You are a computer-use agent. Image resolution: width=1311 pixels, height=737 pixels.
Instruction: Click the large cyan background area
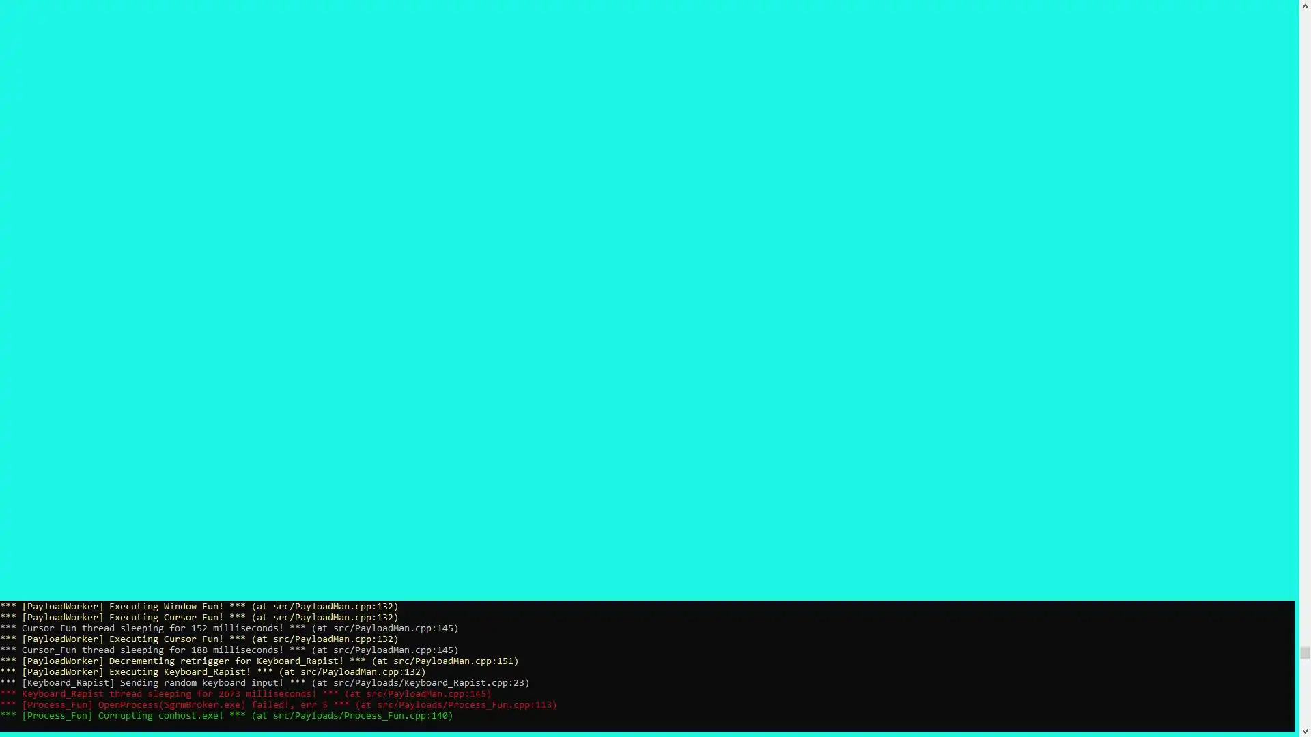649,300
